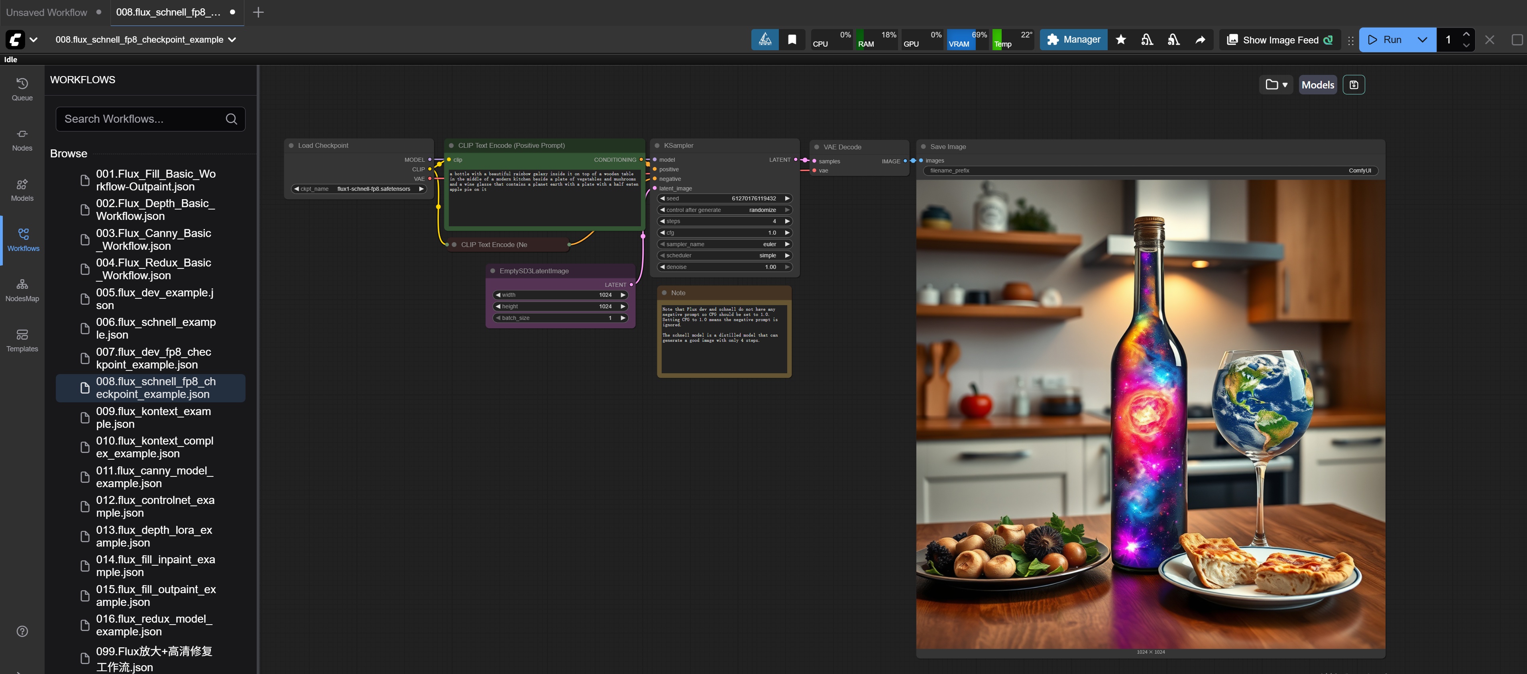Image resolution: width=1527 pixels, height=674 pixels.
Task: Switch to the Unsaved Workflow tab
Action: point(46,12)
